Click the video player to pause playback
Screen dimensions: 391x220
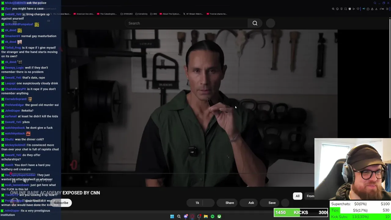[x=199, y=108]
